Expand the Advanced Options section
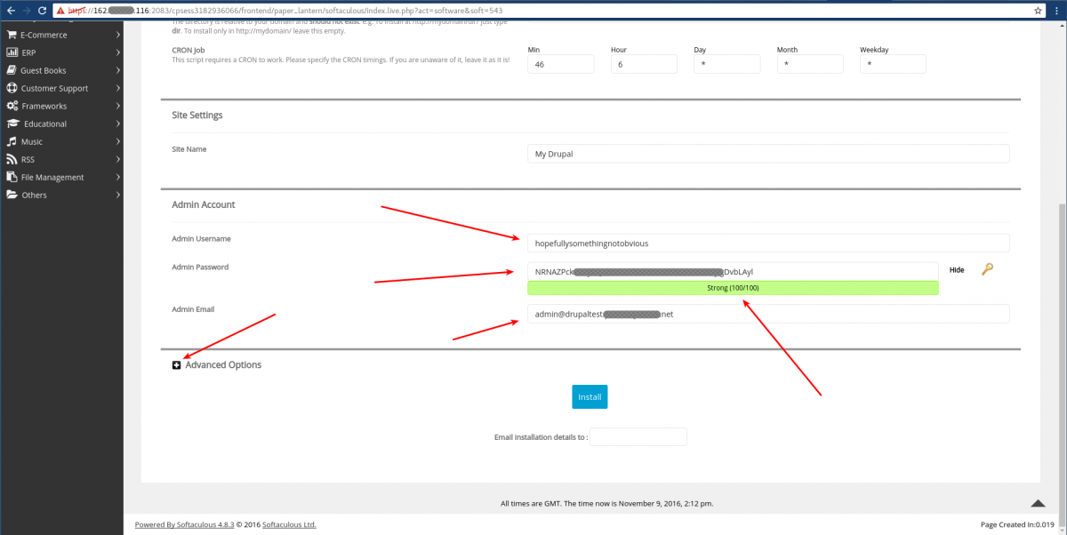The height and width of the screenshot is (535, 1067). pos(175,364)
